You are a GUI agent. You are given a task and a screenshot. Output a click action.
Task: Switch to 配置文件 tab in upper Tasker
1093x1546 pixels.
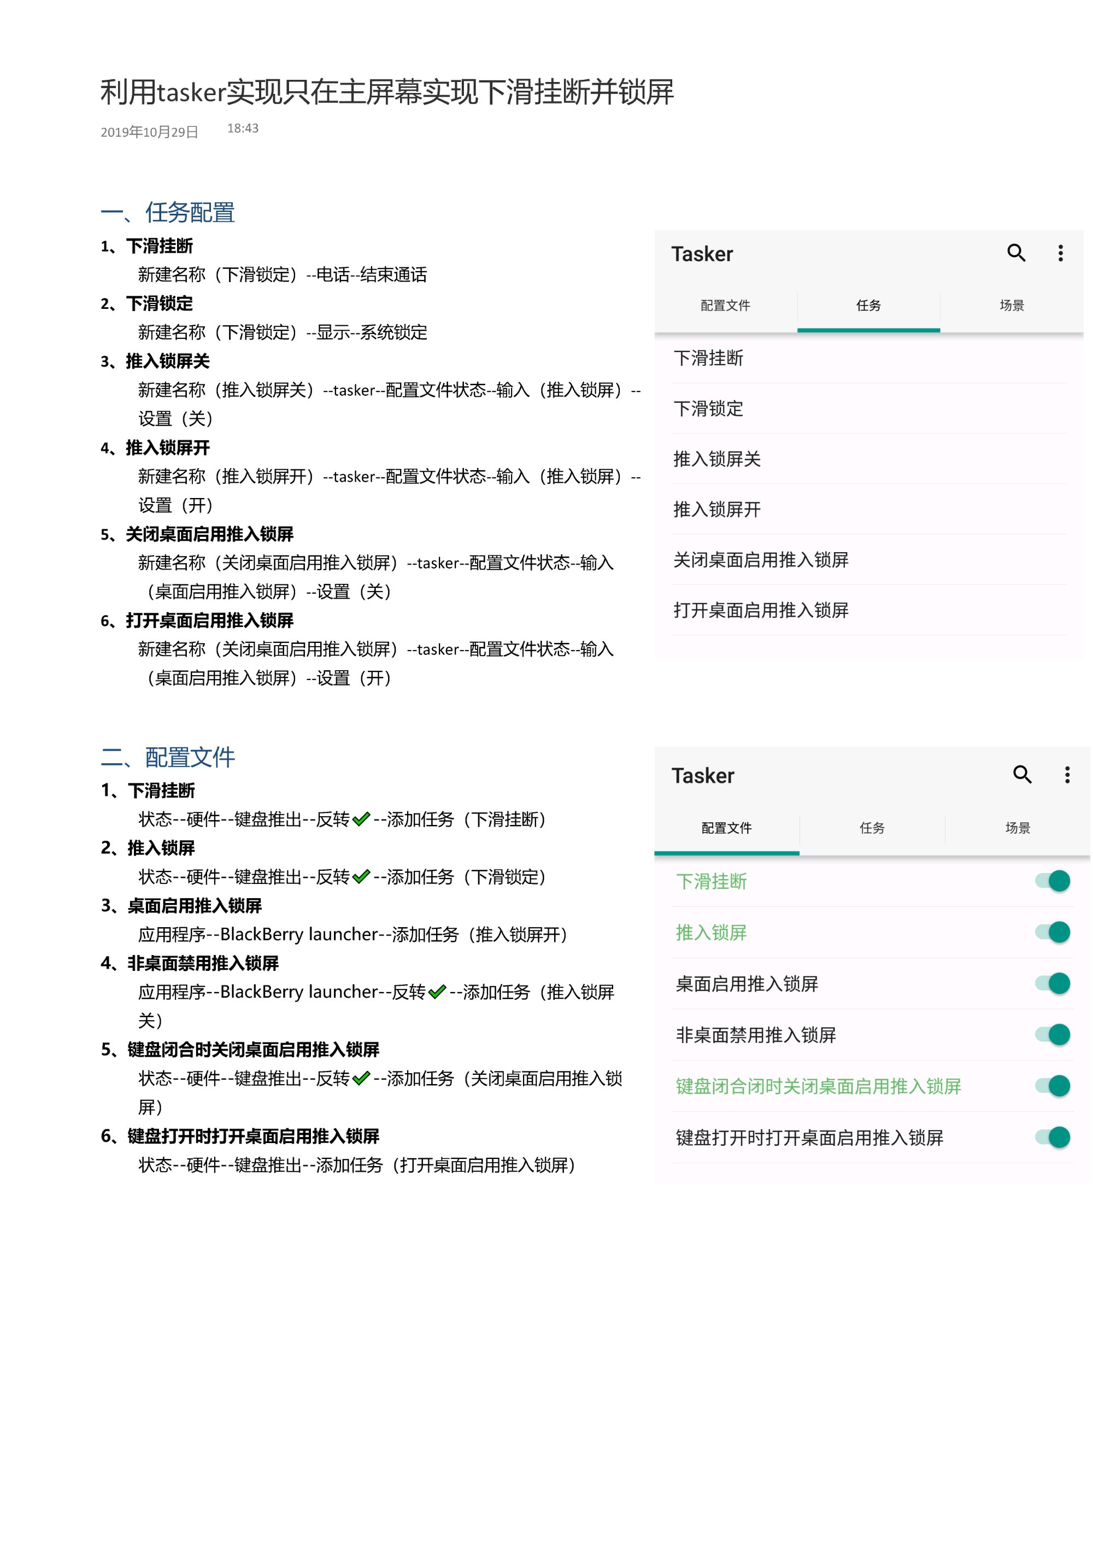tap(725, 306)
